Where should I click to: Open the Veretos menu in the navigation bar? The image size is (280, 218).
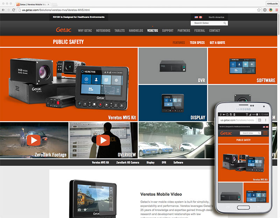pyautogui.click(x=152, y=30)
